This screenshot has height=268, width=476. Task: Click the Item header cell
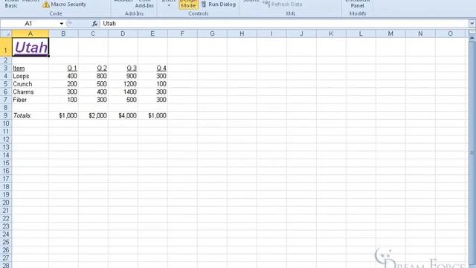(30, 68)
